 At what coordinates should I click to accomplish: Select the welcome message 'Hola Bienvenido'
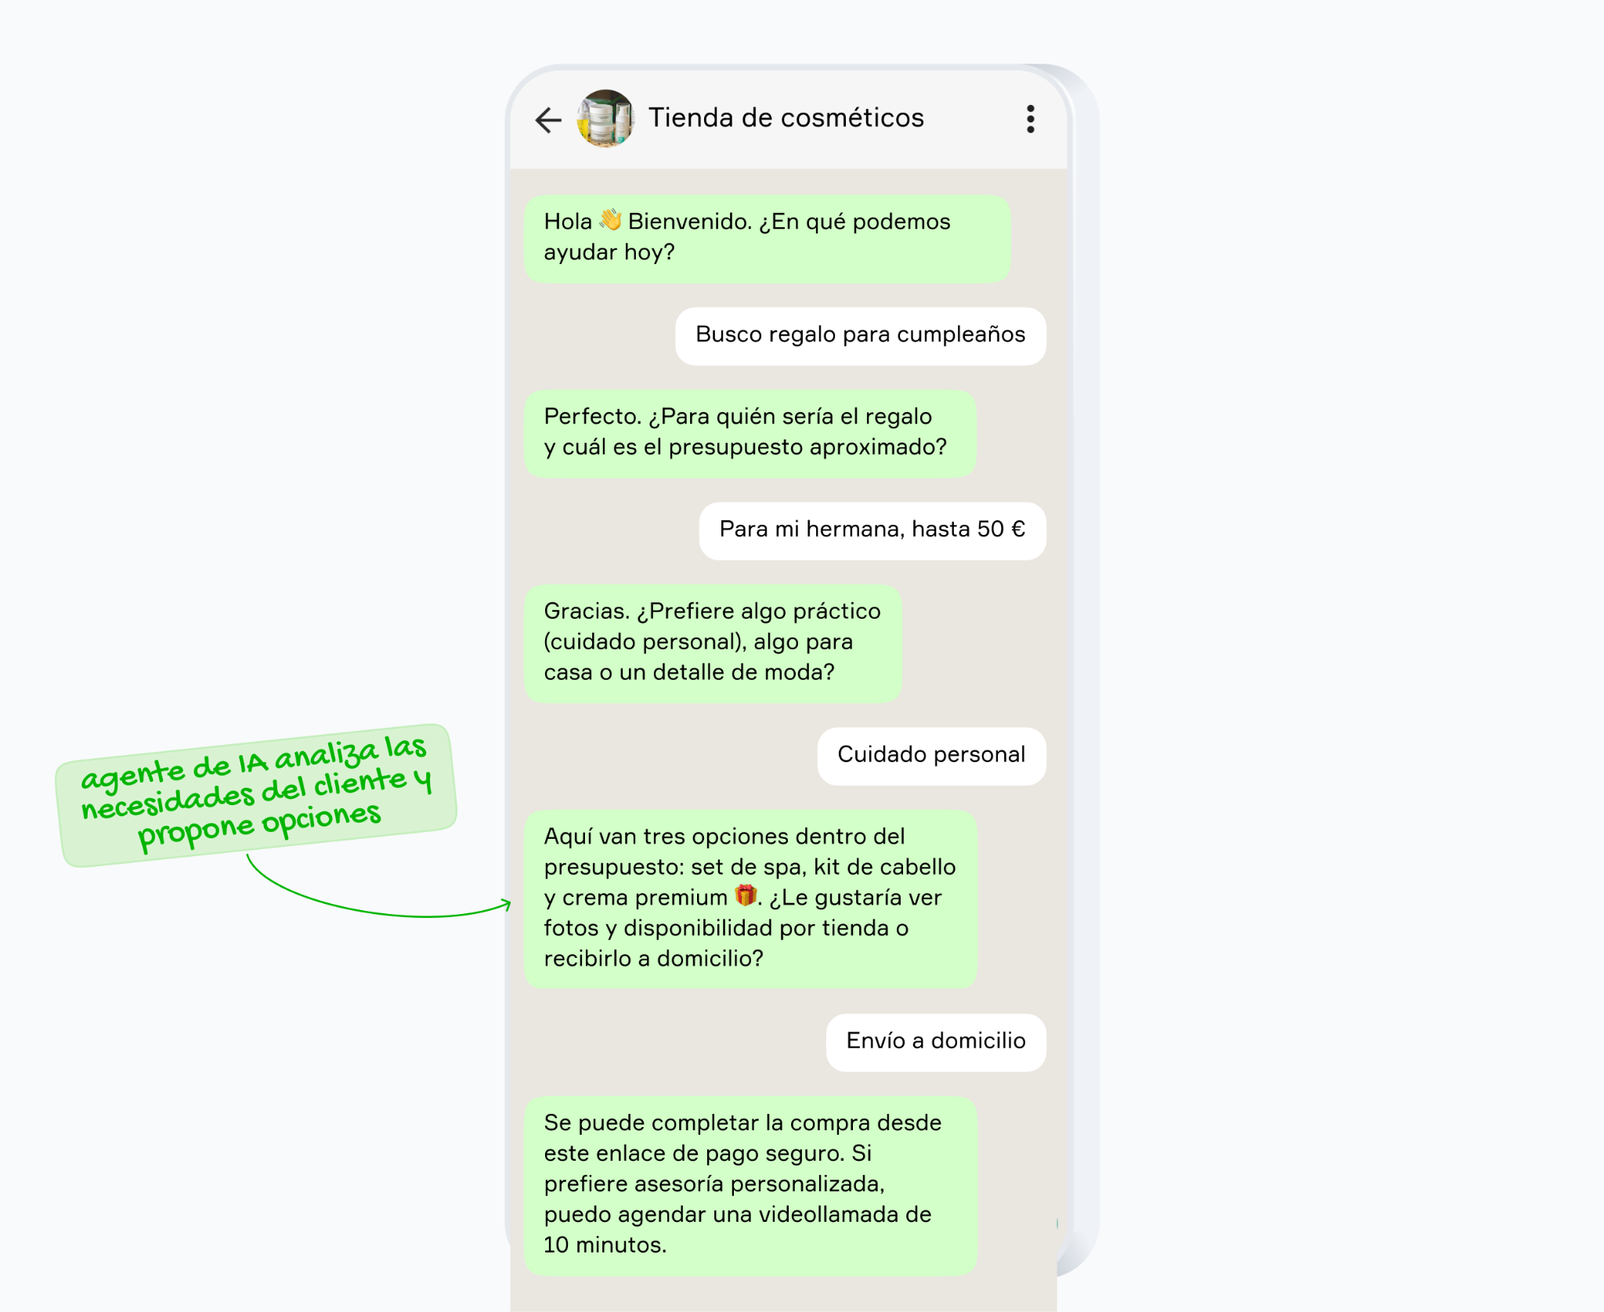[x=768, y=238]
